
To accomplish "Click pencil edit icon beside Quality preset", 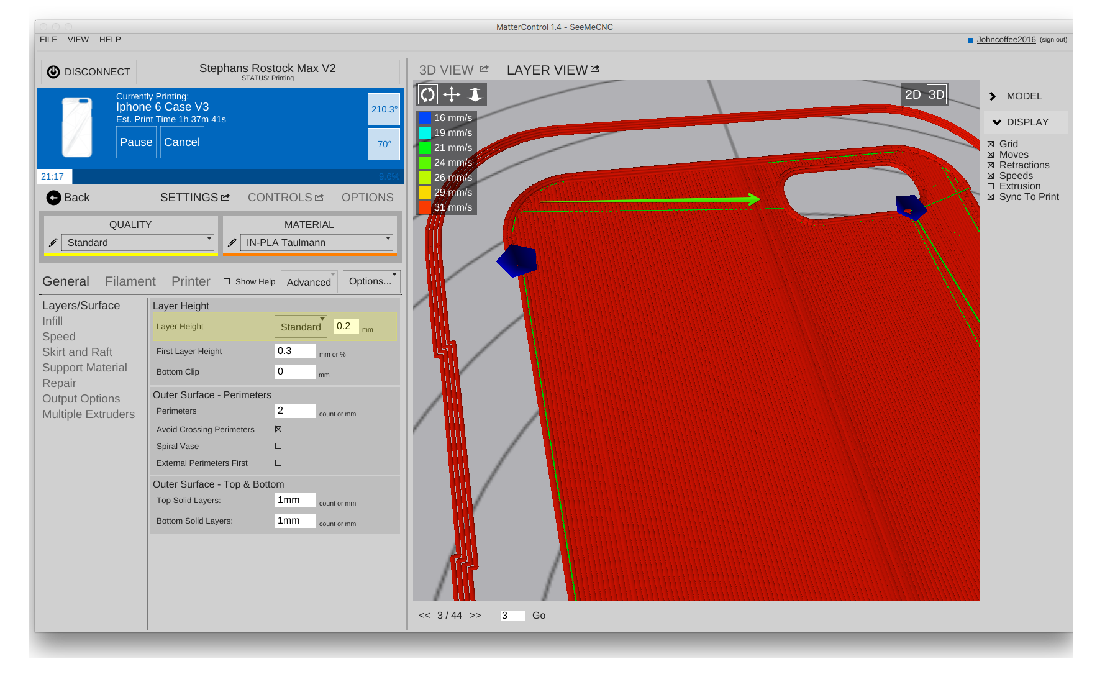I will pos(53,243).
